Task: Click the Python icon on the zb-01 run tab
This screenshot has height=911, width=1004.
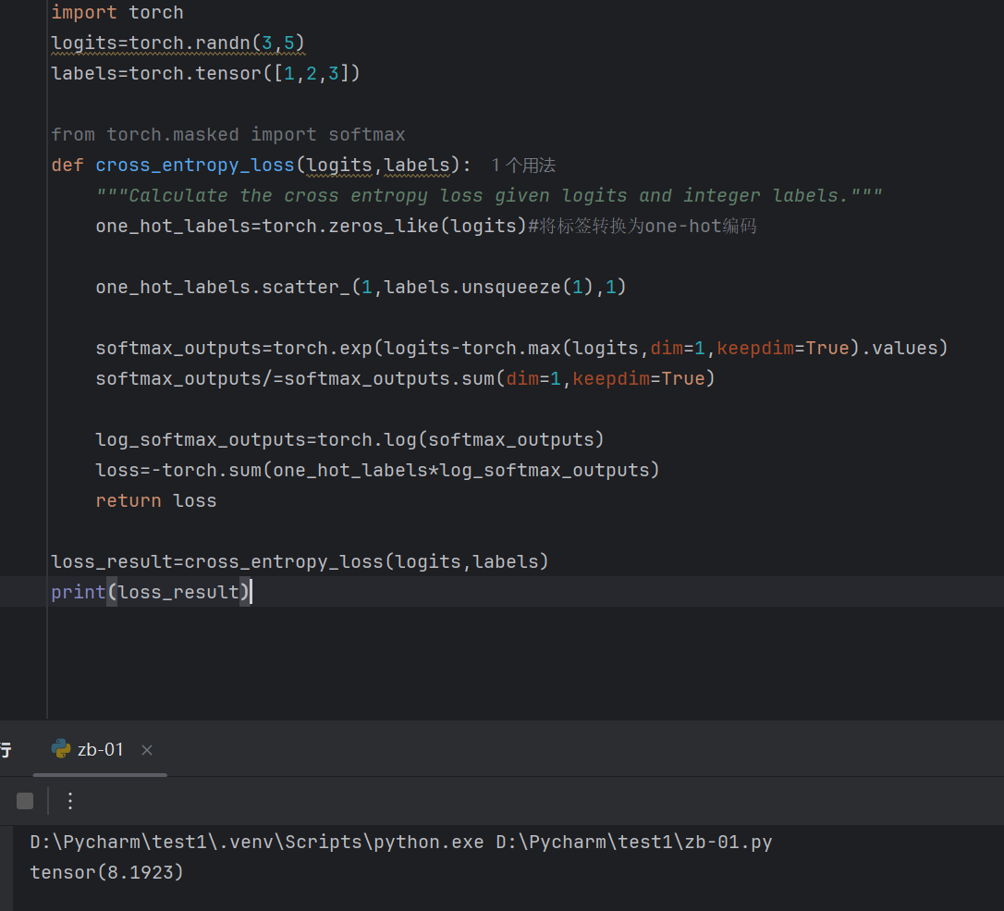Action: point(61,749)
